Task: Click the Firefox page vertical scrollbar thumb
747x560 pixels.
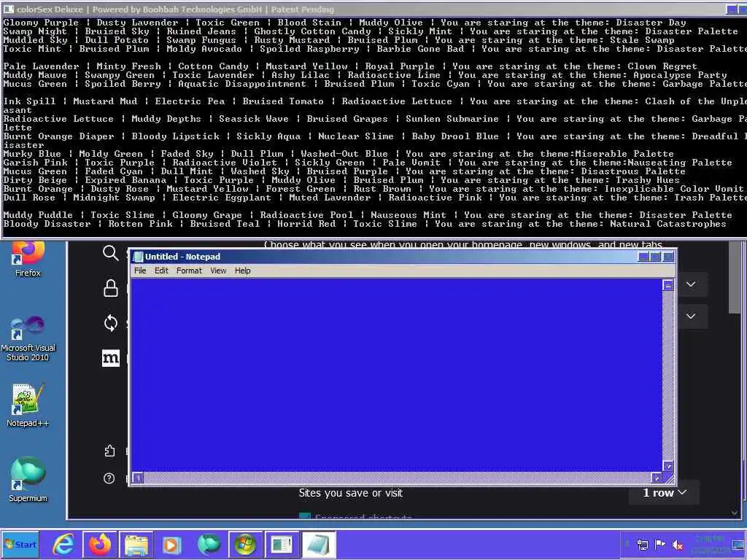Action: [x=735, y=276]
